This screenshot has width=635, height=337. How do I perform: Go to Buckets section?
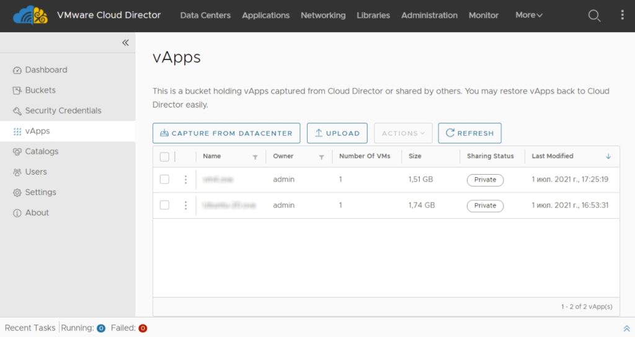click(40, 90)
